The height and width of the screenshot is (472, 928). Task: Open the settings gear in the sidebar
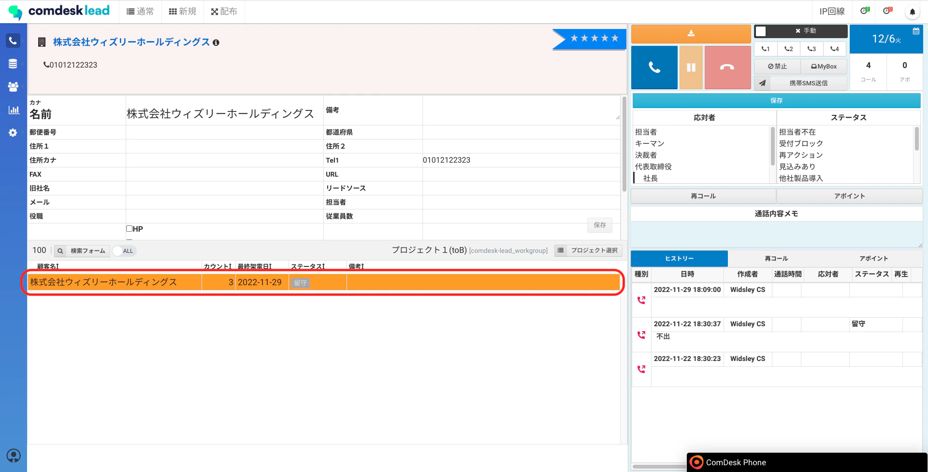[x=13, y=133]
